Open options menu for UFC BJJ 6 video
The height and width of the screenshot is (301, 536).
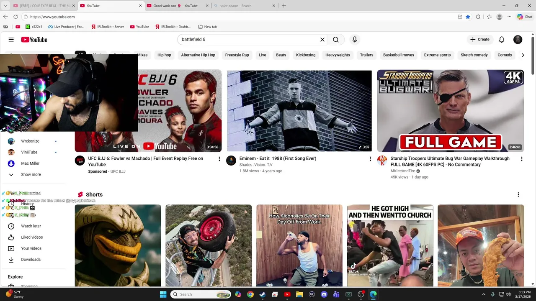[219, 159]
